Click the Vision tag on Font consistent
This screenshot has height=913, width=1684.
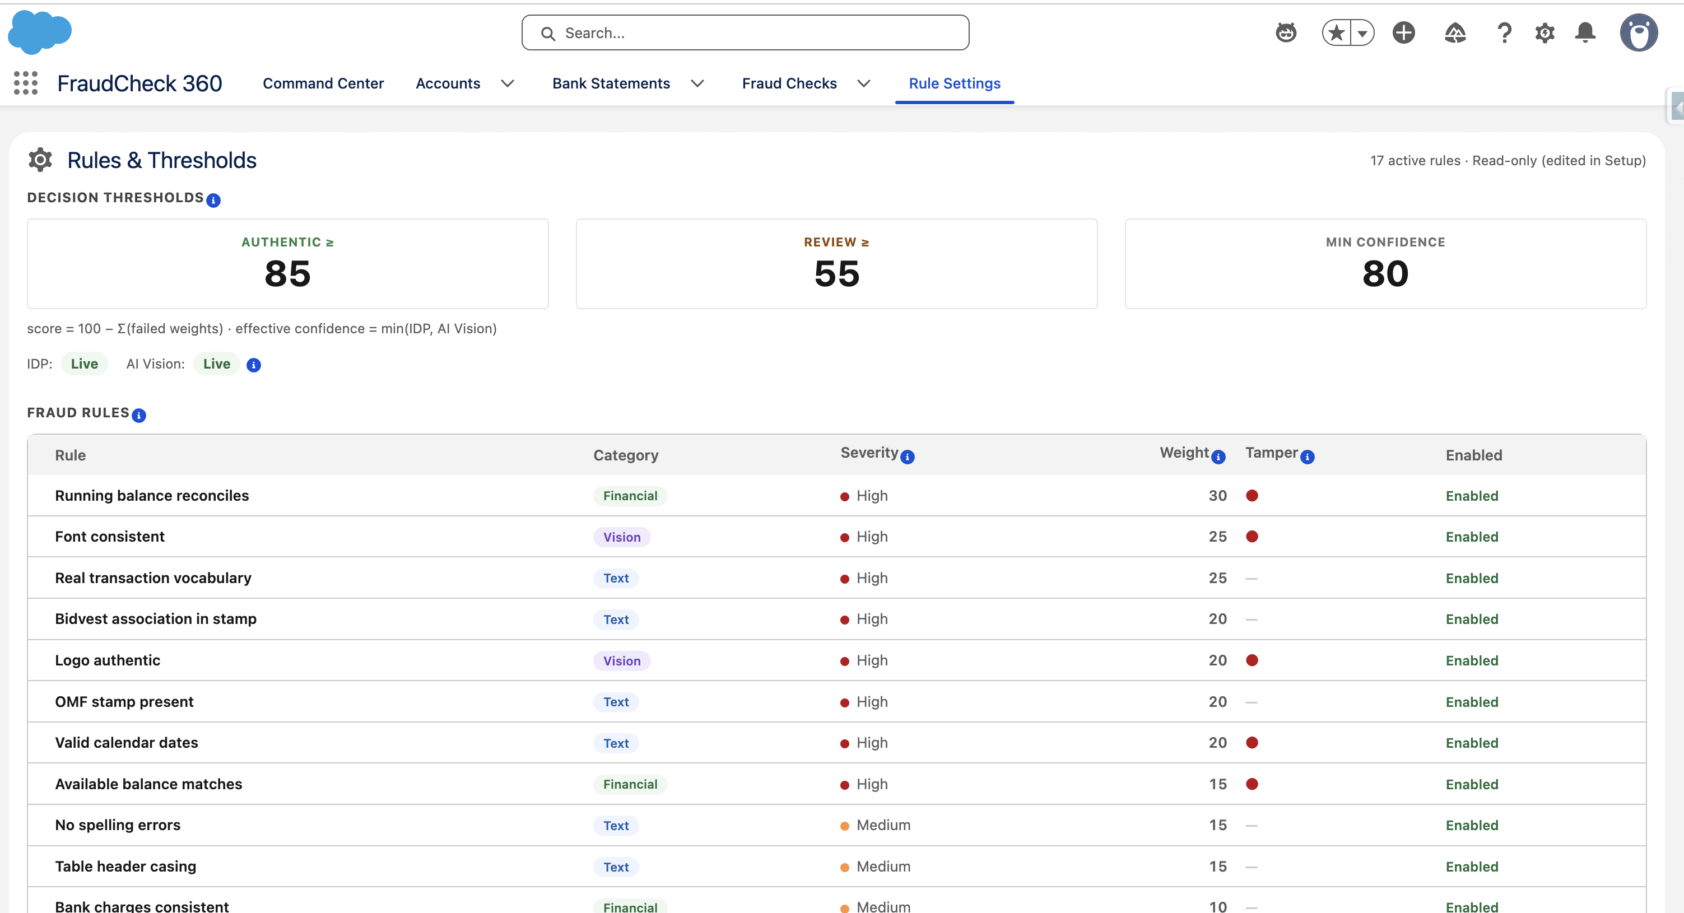coord(622,537)
